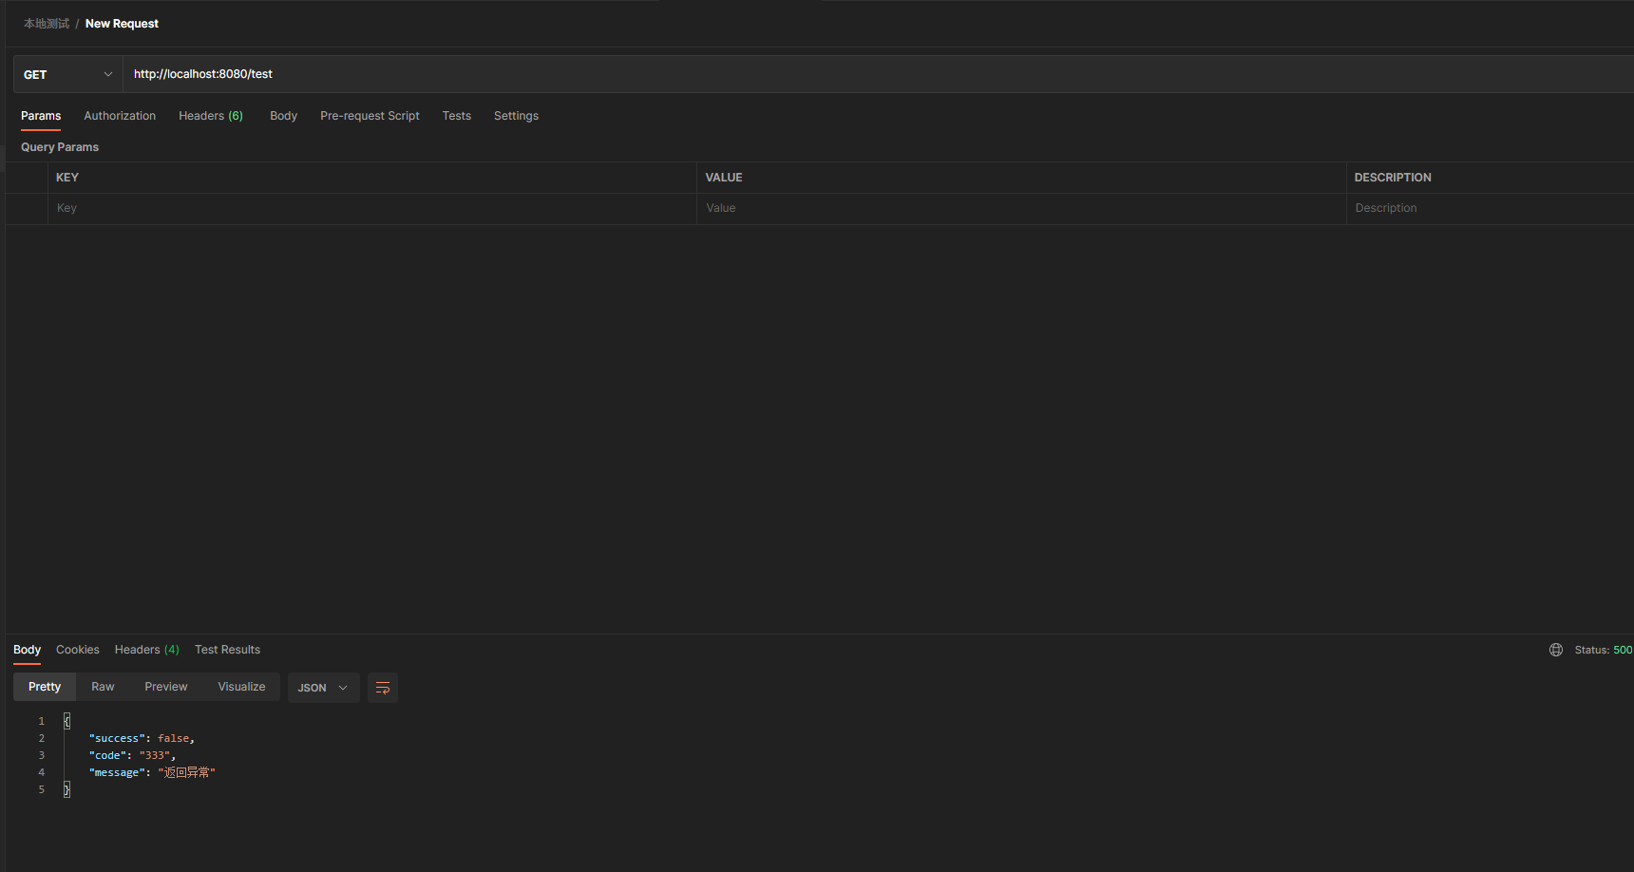Open the GET method dropdown
The image size is (1634, 872).
[x=68, y=74]
